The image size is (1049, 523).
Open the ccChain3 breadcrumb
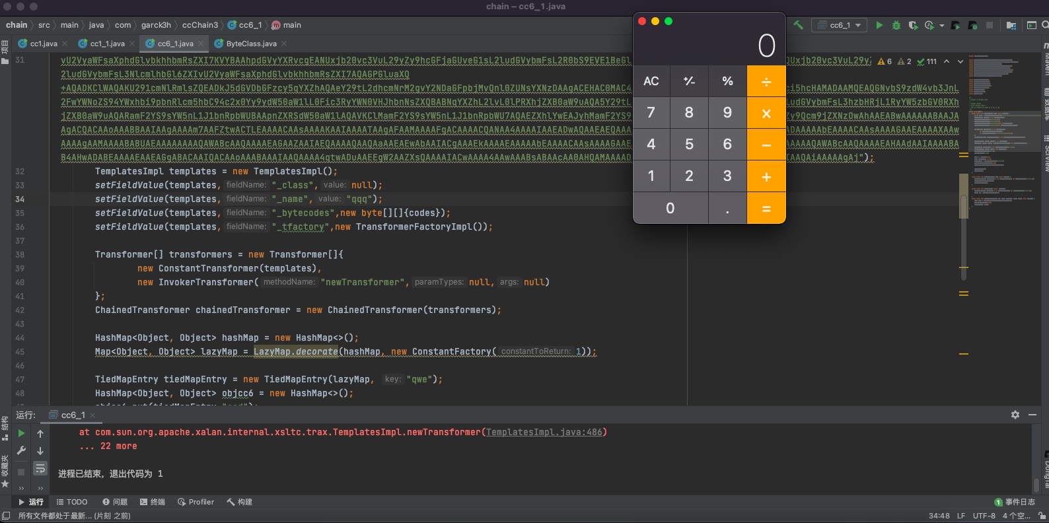click(200, 25)
